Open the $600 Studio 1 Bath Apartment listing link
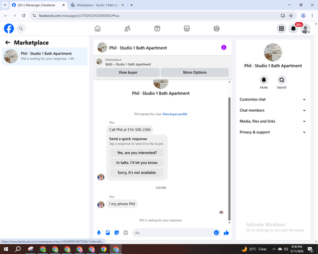Image resolution: width=318 pixels, height=254 pixels. [x=128, y=64]
